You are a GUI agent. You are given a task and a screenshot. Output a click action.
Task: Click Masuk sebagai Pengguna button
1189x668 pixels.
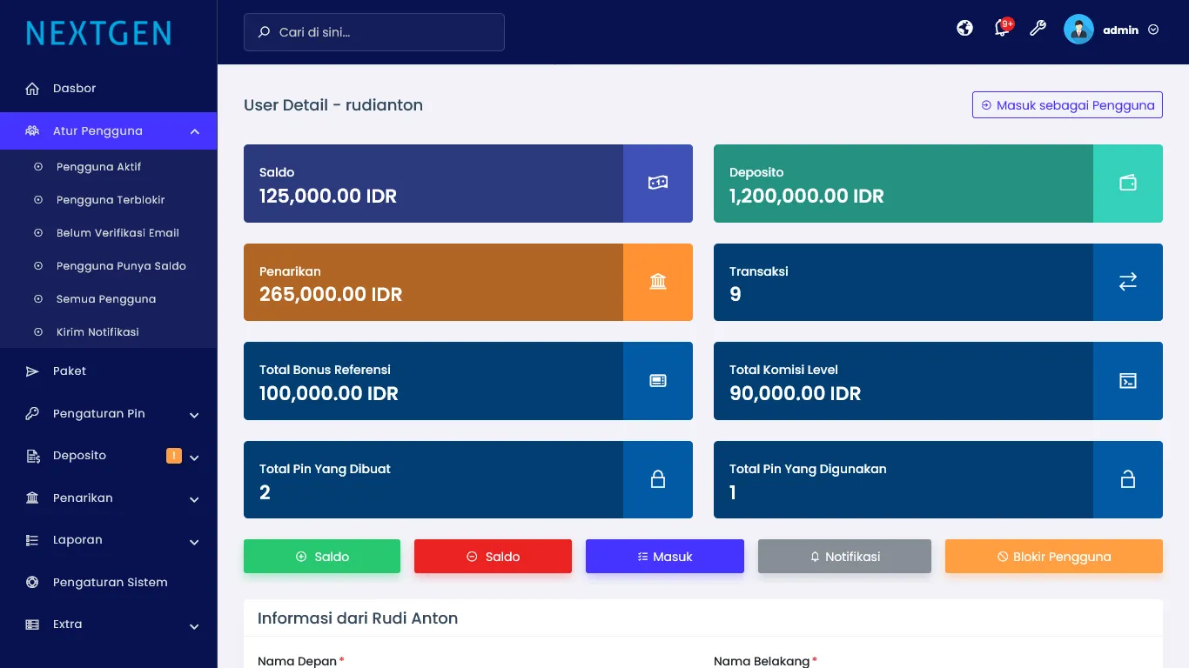click(1067, 105)
